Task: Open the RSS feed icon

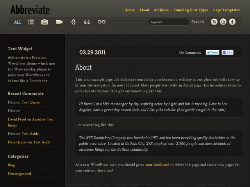Action: [x=214, y=22]
